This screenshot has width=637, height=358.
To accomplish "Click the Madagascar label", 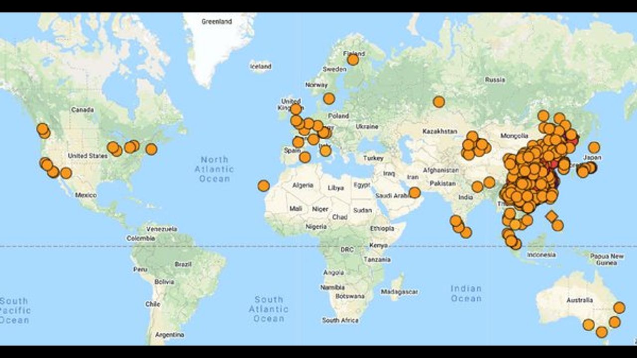I will (x=399, y=292).
